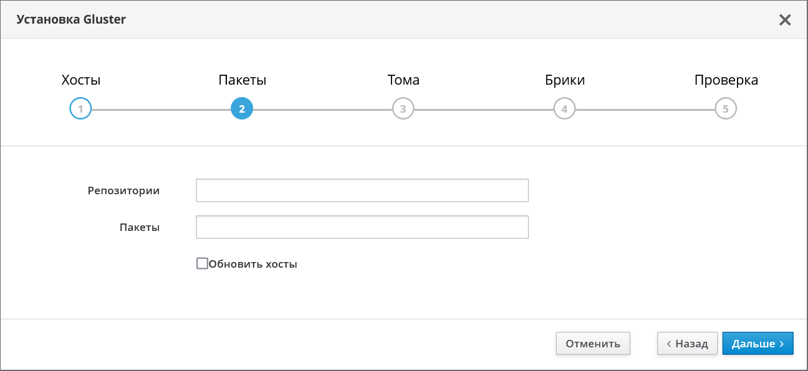This screenshot has width=808, height=371.
Task: Go to wizard step 1 circle
Action: (x=80, y=108)
